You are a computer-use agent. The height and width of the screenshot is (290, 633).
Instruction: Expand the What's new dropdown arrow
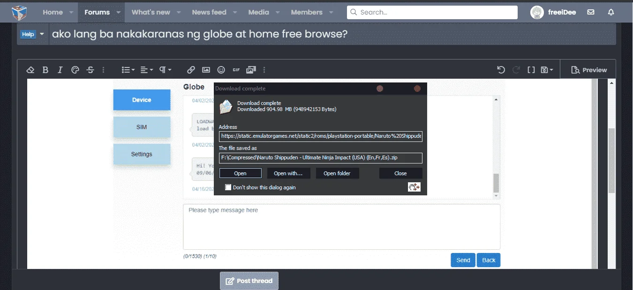(x=179, y=12)
